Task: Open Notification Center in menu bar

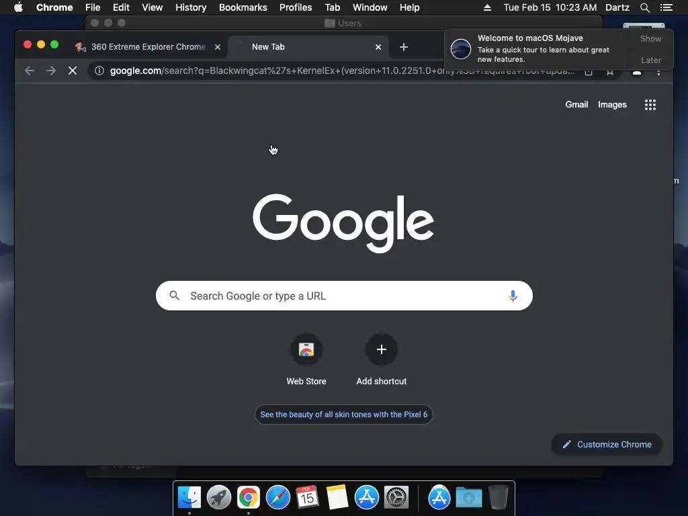Action: [x=666, y=7]
